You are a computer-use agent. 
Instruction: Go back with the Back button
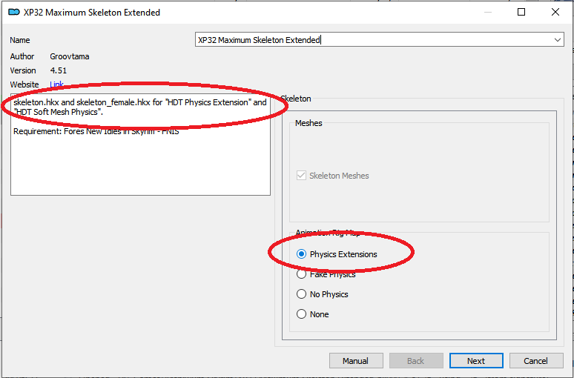point(416,361)
